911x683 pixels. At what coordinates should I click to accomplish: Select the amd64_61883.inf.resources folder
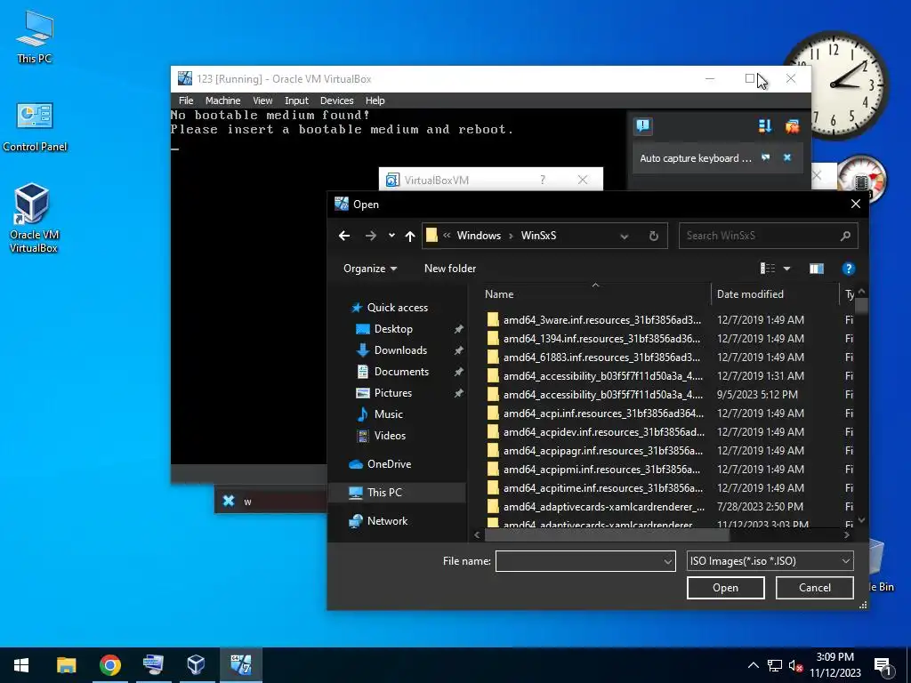point(602,358)
